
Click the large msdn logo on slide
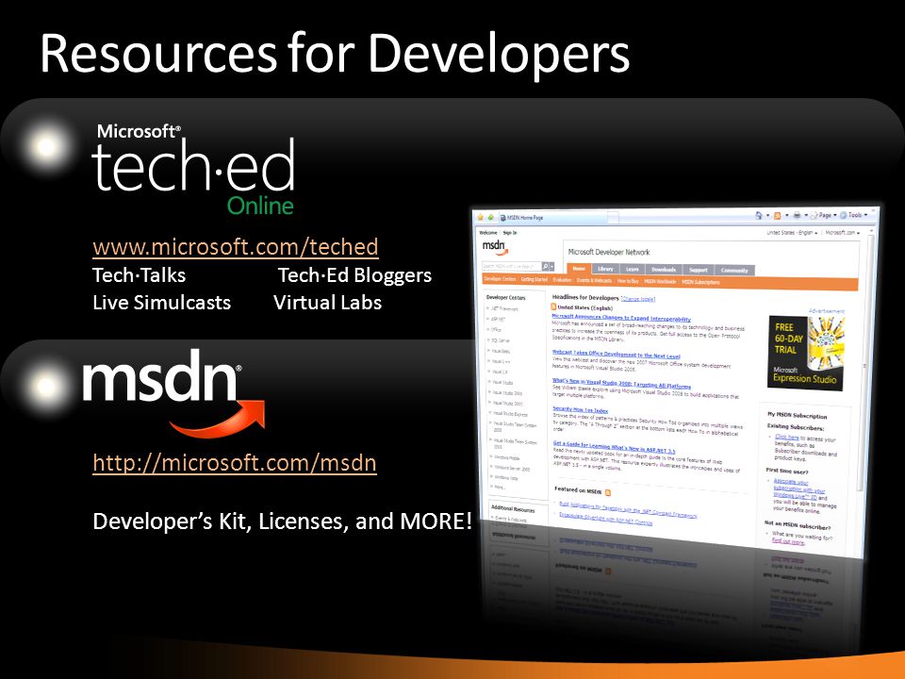pyautogui.click(x=173, y=392)
